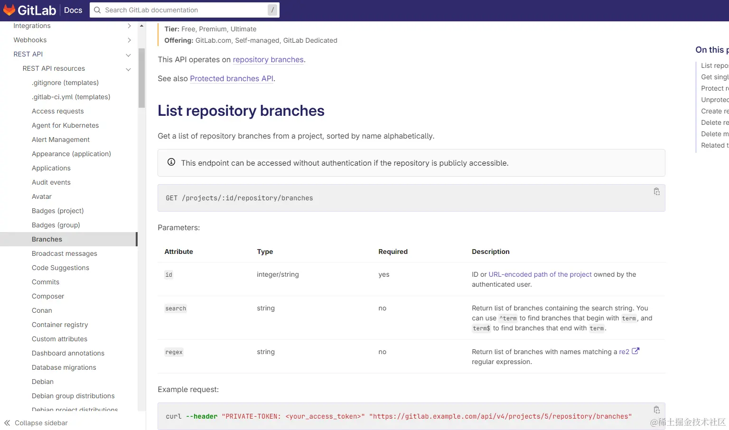The image size is (729, 430).
Task: Open Conan page in sidebar
Action: point(42,310)
